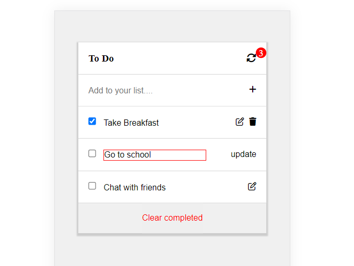Click inside the red-bordered Go to school field

tap(155, 155)
